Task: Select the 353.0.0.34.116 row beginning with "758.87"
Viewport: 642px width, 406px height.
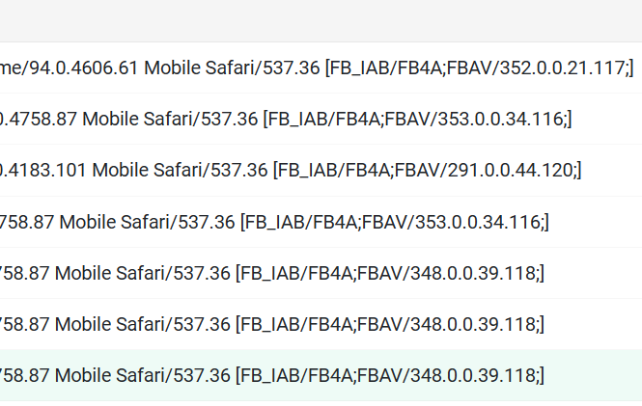Action: [321, 222]
